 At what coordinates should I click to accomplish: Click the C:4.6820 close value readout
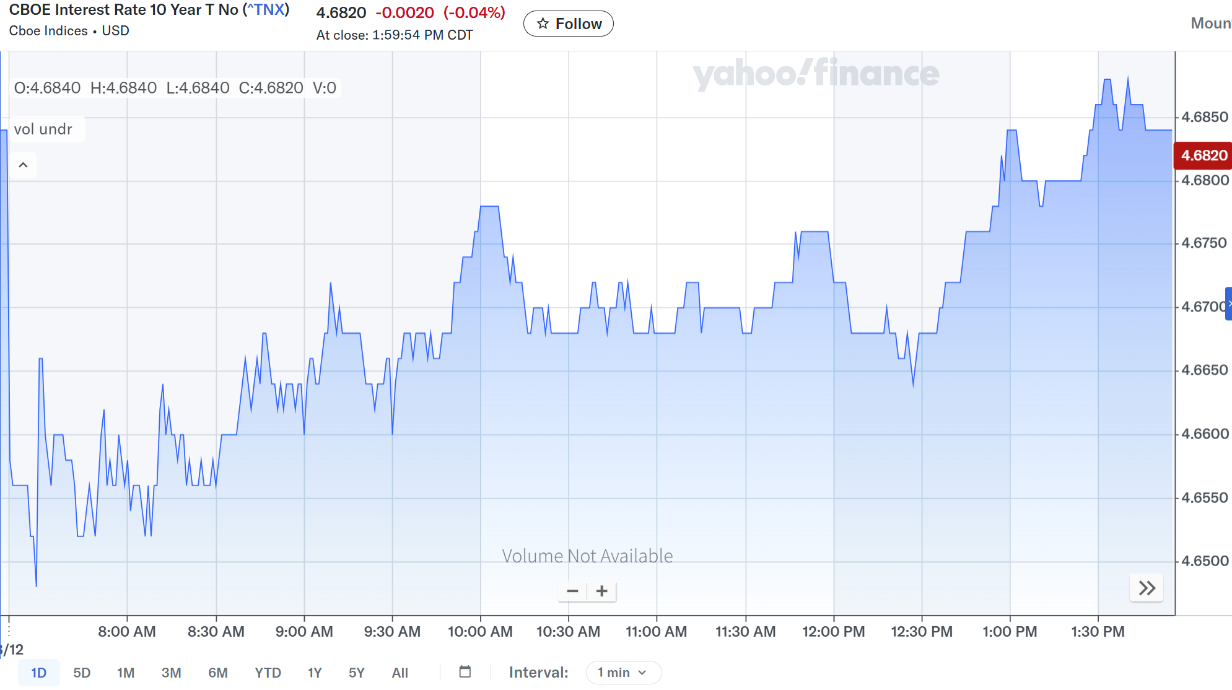(x=271, y=88)
